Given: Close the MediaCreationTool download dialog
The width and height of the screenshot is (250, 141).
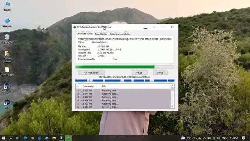Looking at the screenshot, I should 172,27.
